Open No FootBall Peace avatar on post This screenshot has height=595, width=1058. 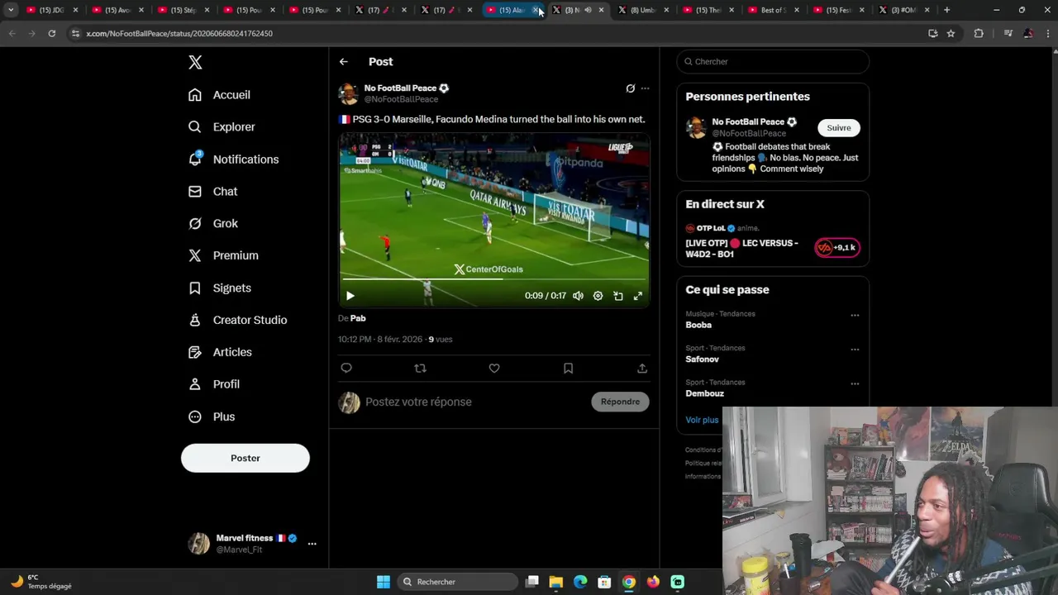(x=348, y=93)
